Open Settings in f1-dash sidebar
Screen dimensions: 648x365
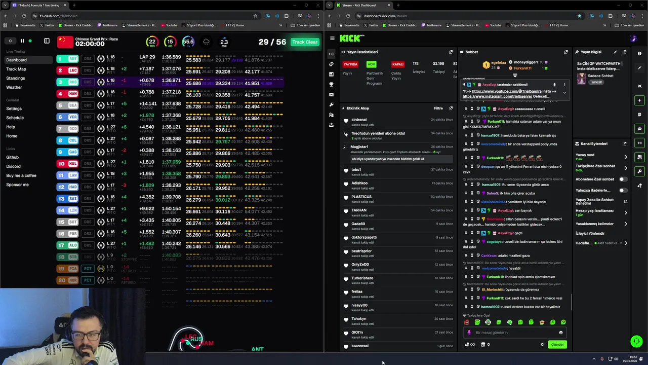click(14, 108)
